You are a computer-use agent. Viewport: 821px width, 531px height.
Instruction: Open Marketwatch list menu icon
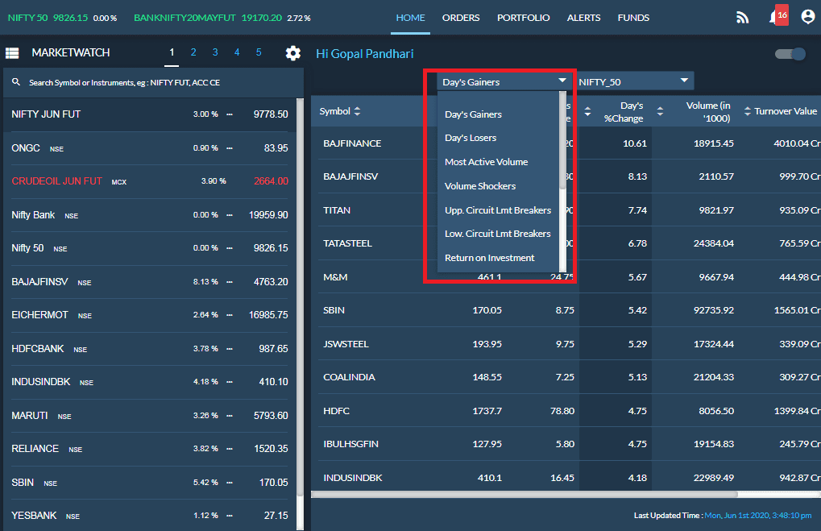(x=12, y=53)
